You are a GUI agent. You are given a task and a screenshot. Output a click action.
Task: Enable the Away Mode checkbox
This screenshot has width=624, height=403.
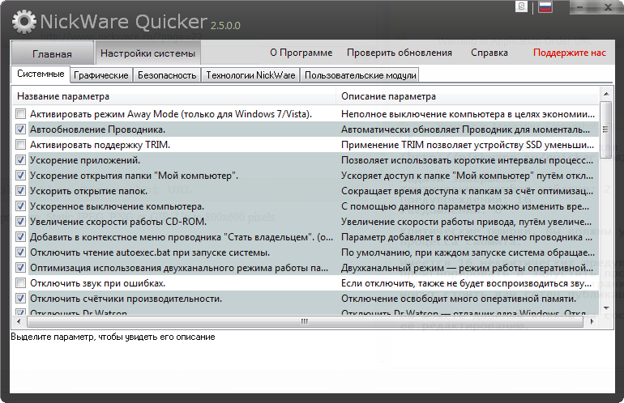[x=21, y=114]
